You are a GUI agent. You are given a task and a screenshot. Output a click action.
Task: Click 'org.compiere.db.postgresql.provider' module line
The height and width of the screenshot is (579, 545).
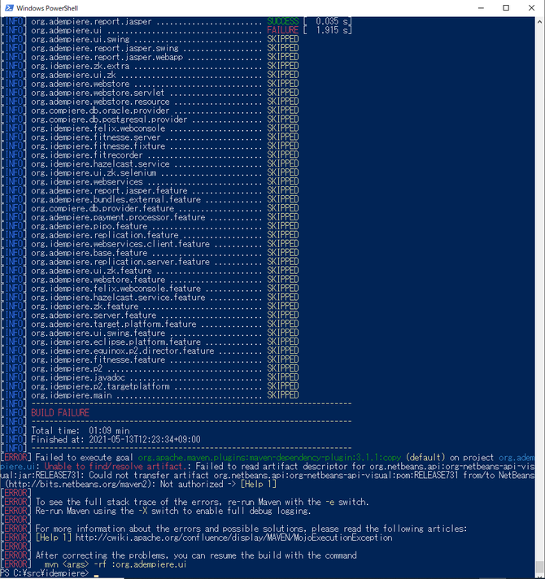click(x=164, y=120)
